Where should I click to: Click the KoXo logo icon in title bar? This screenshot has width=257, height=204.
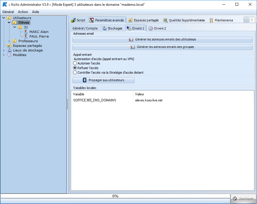5,4
